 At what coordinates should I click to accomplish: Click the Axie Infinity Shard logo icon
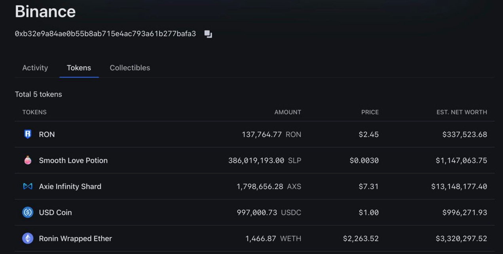coord(28,186)
